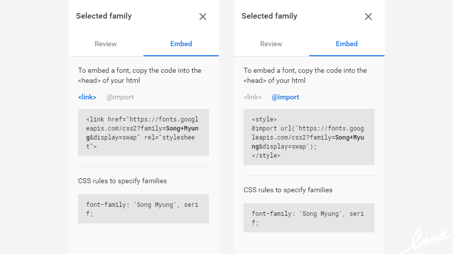Select the Embed tab in left panel
453x254 pixels.
point(181,44)
